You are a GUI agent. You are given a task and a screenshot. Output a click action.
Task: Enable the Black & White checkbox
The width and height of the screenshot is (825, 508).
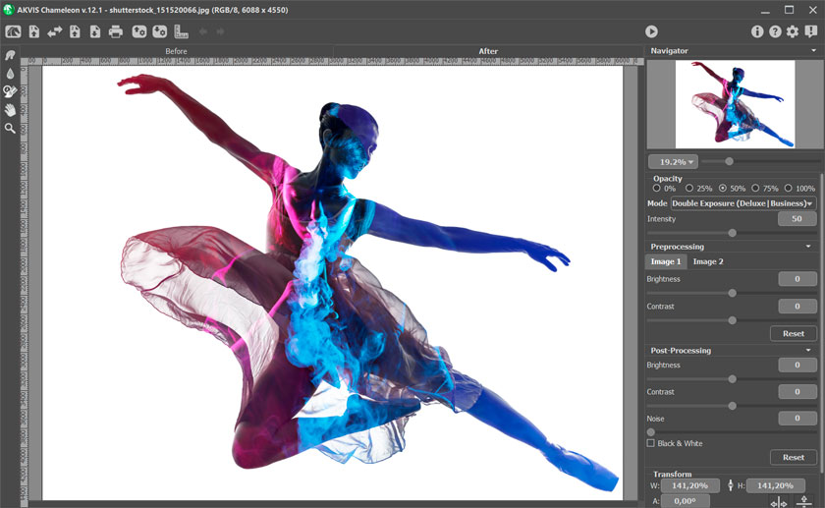651,443
